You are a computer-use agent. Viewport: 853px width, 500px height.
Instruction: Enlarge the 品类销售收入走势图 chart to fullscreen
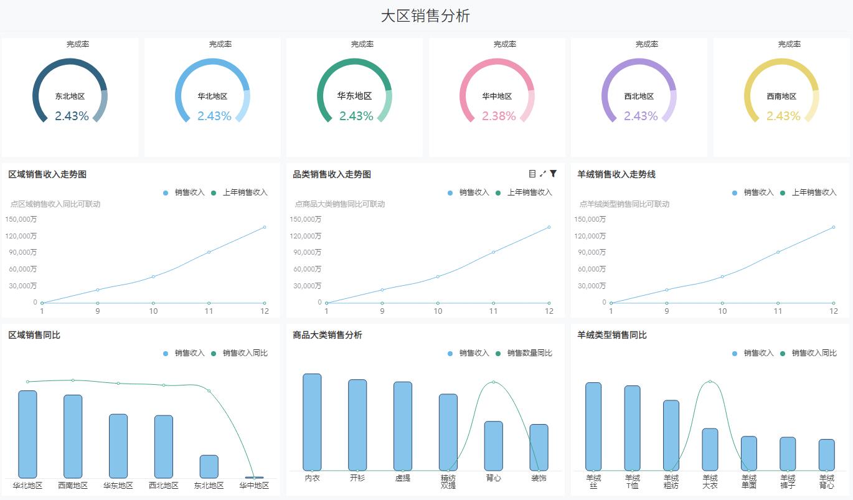pos(542,174)
